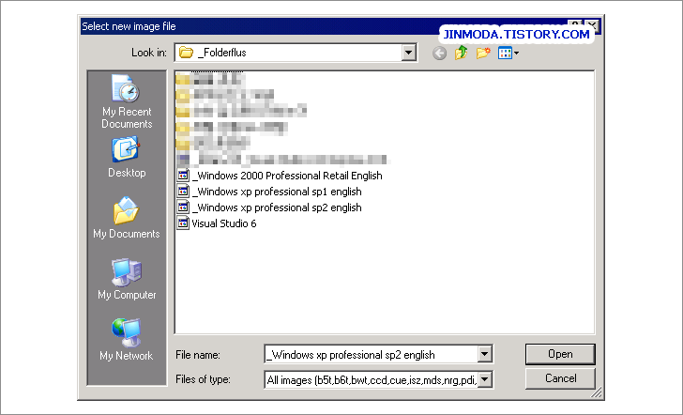Click the Cancel button

(x=560, y=378)
